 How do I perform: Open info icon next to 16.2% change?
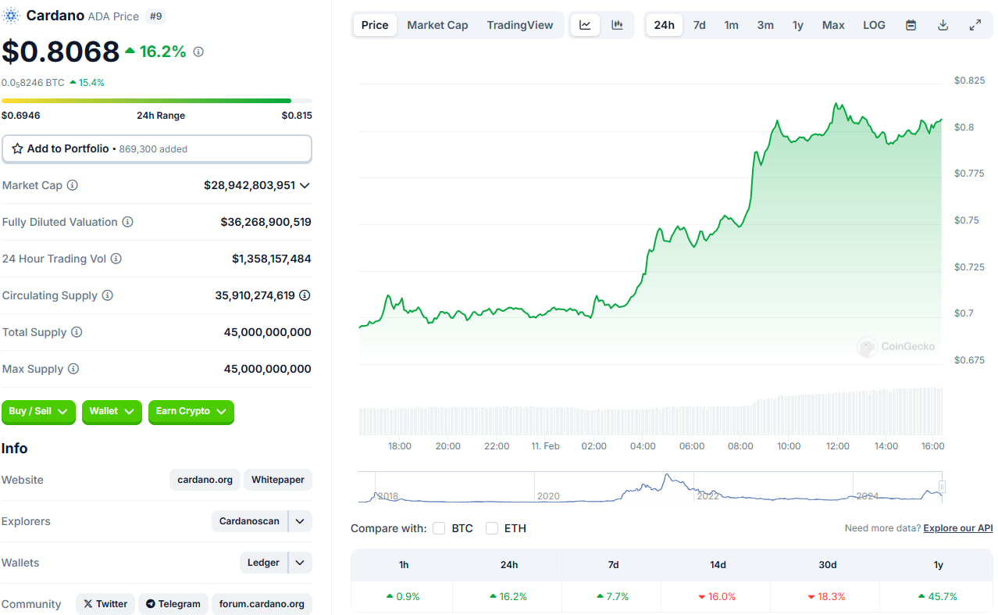tap(198, 52)
